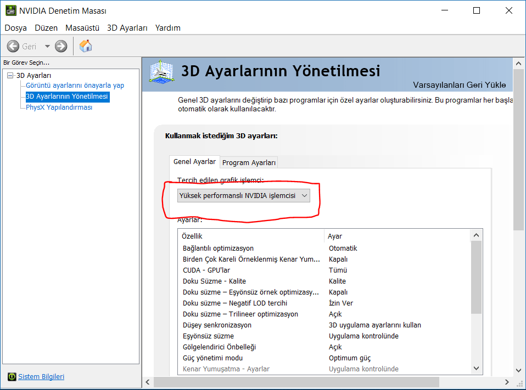Click the Ayar column header
Image resolution: width=526 pixels, height=390 pixels.
coord(398,236)
